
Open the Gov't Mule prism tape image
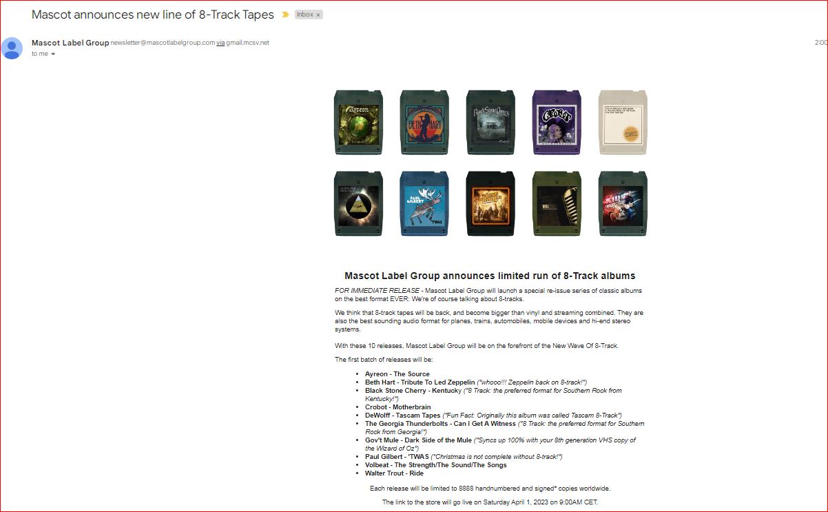[358, 204]
